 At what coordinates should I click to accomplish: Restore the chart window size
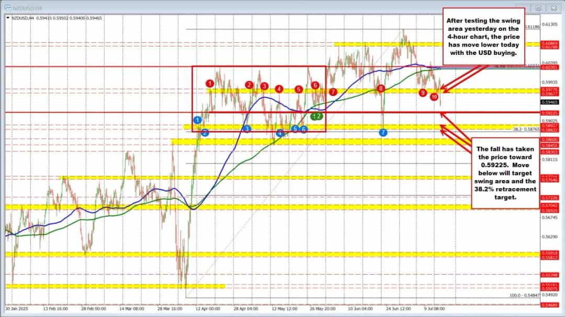click(x=538, y=8)
